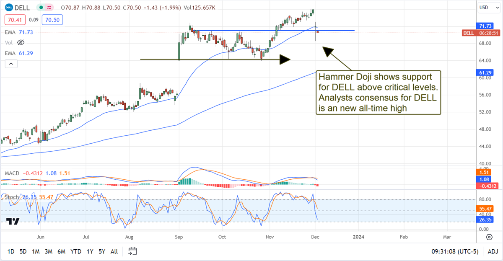The image size is (503, 261).
Task: Click the pink delayed data indicator icon
Action: pyautogui.click(x=49, y=8)
